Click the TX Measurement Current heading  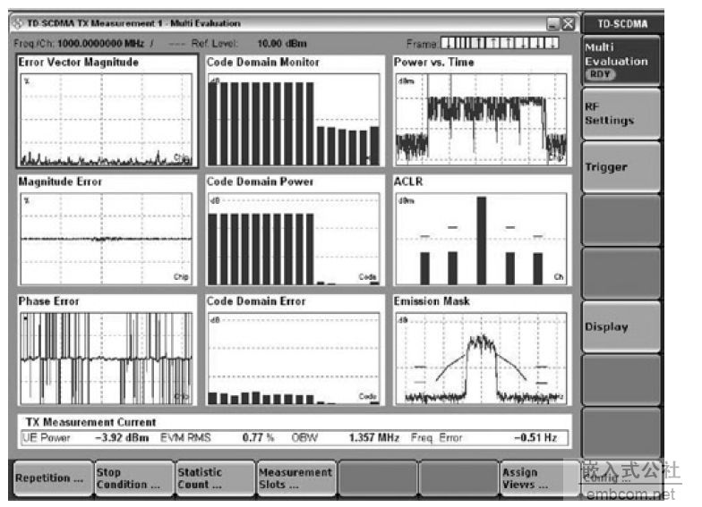[90, 422]
